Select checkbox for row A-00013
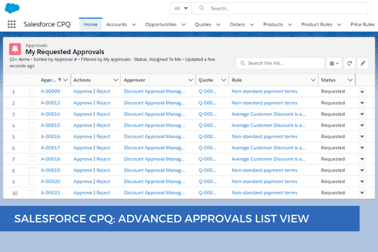The height and width of the screenshot is (252, 378). [31, 103]
